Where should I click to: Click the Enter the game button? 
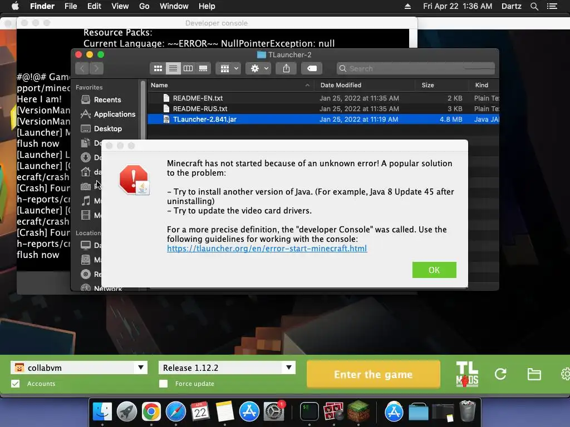374,374
